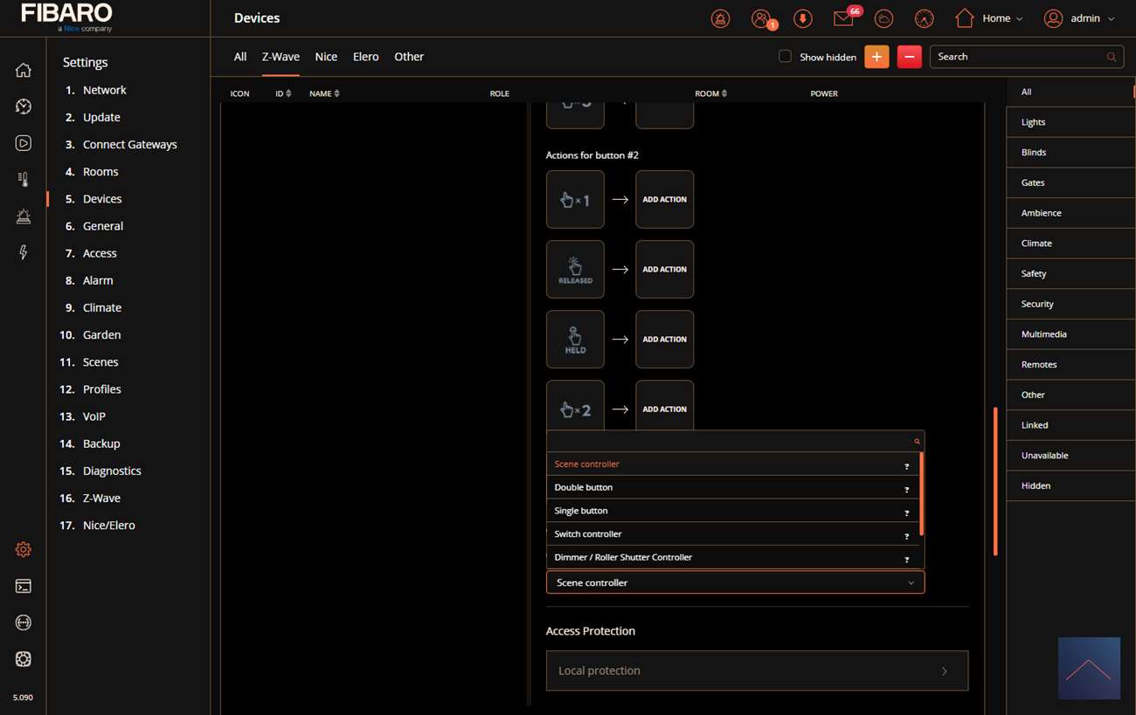Open the thermometer climate icon in sidebar
This screenshot has width=1136, height=715.
tap(24, 180)
